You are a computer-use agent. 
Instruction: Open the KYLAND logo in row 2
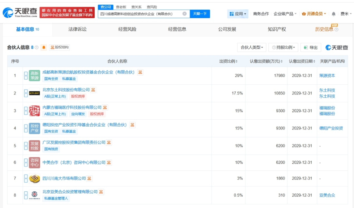[34, 93]
